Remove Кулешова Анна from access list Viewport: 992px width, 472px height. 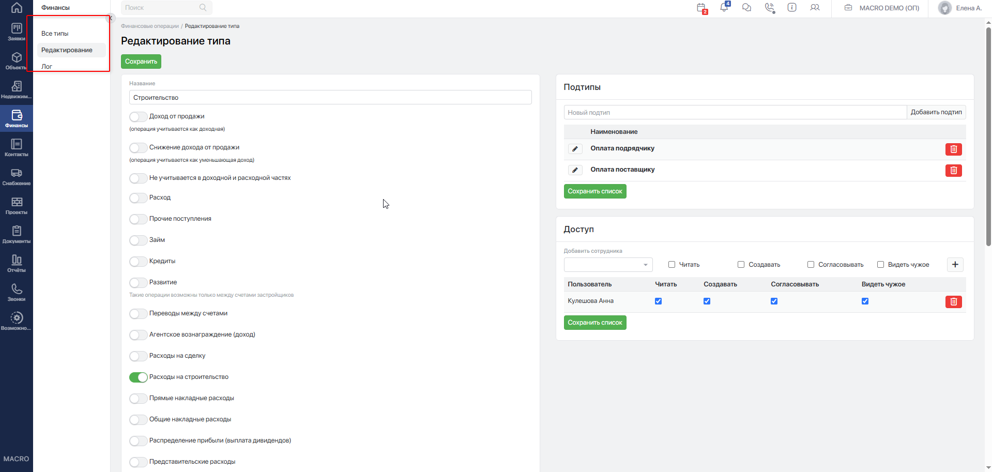pos(954,301)
